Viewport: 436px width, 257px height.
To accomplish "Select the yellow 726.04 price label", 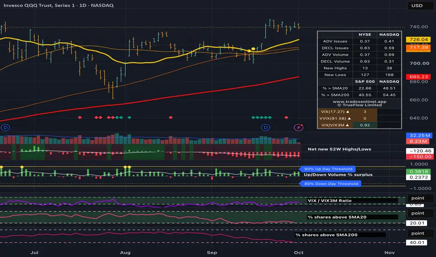I will click(x=419, y=39).
